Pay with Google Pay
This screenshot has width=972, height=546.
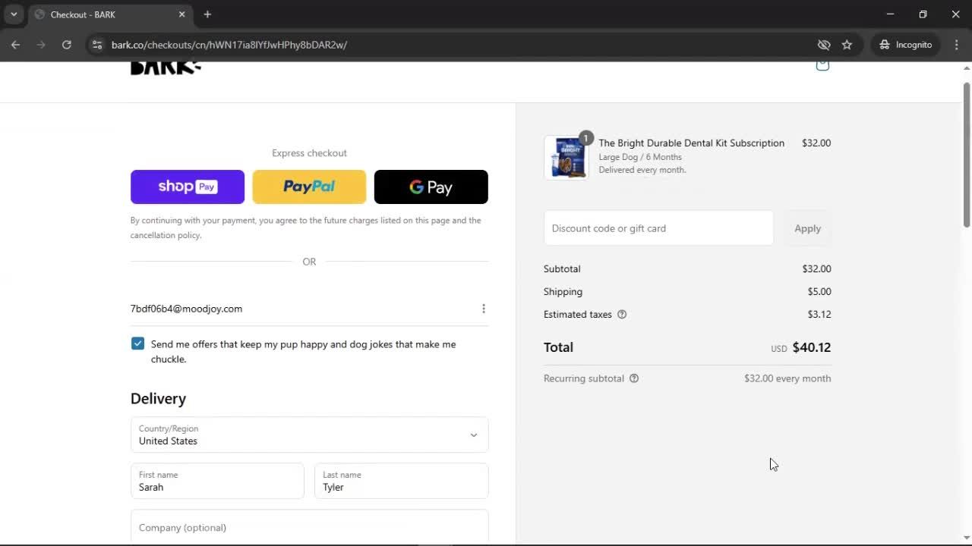tap(431, 187)
